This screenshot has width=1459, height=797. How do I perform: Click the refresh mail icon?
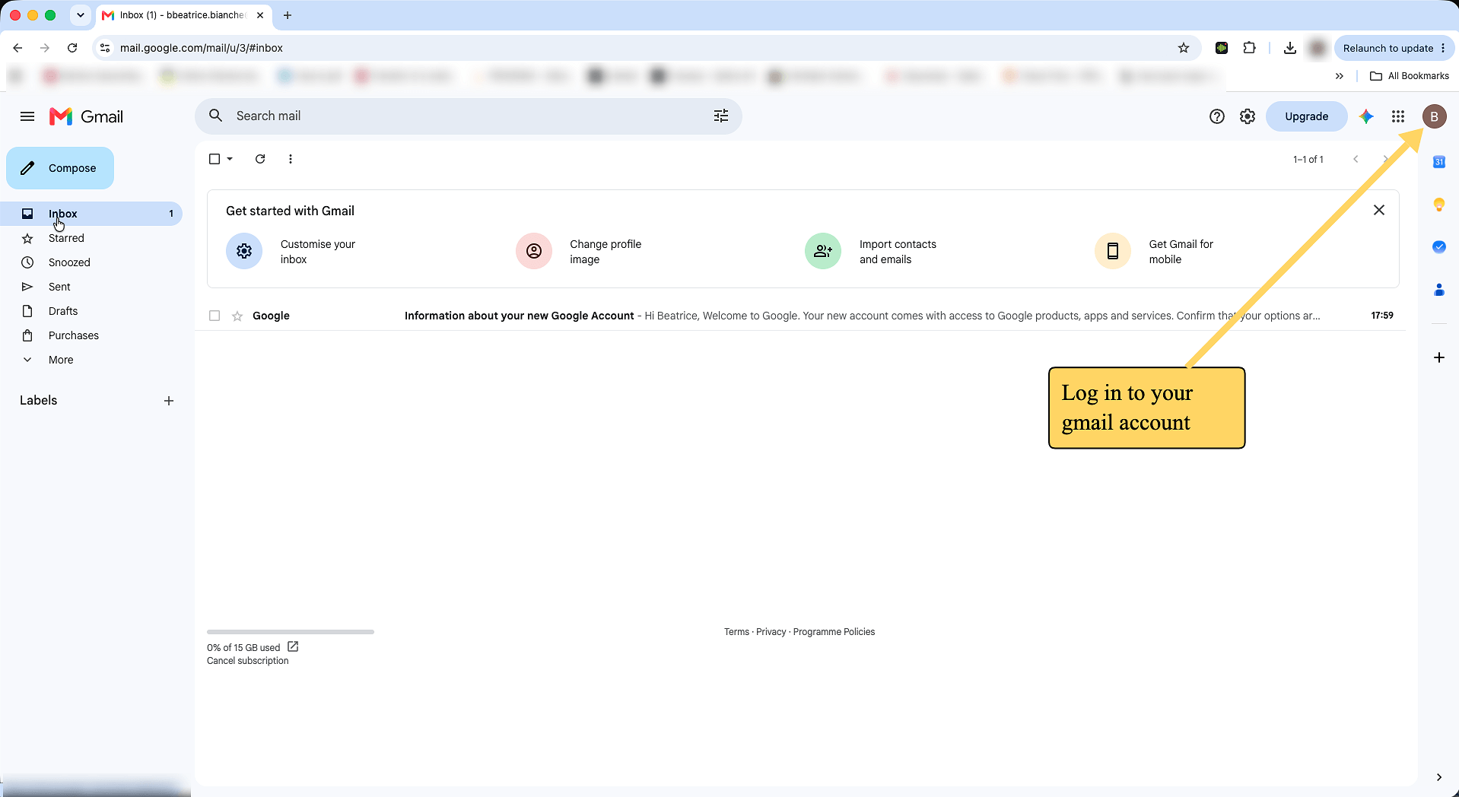click(x=260, y=159)
